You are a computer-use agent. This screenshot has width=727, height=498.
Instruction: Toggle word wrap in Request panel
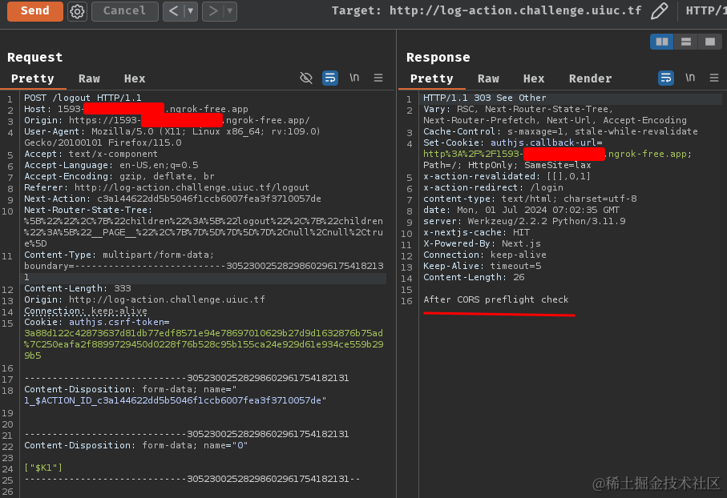click(x=330, y=78)
